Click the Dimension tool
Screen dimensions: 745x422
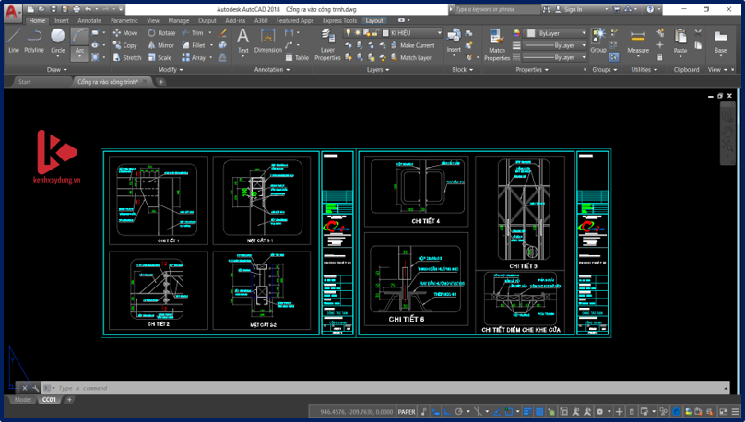[x=268, y=39]
